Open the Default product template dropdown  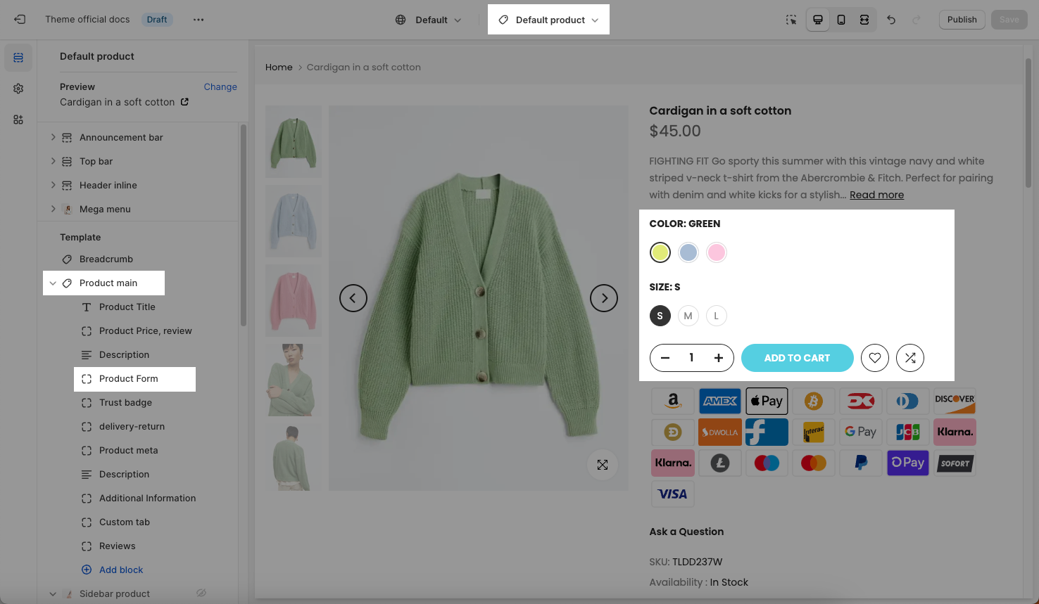coord(548,20)
